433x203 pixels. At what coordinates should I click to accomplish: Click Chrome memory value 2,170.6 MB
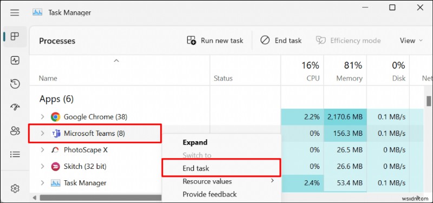click(345, 117)
